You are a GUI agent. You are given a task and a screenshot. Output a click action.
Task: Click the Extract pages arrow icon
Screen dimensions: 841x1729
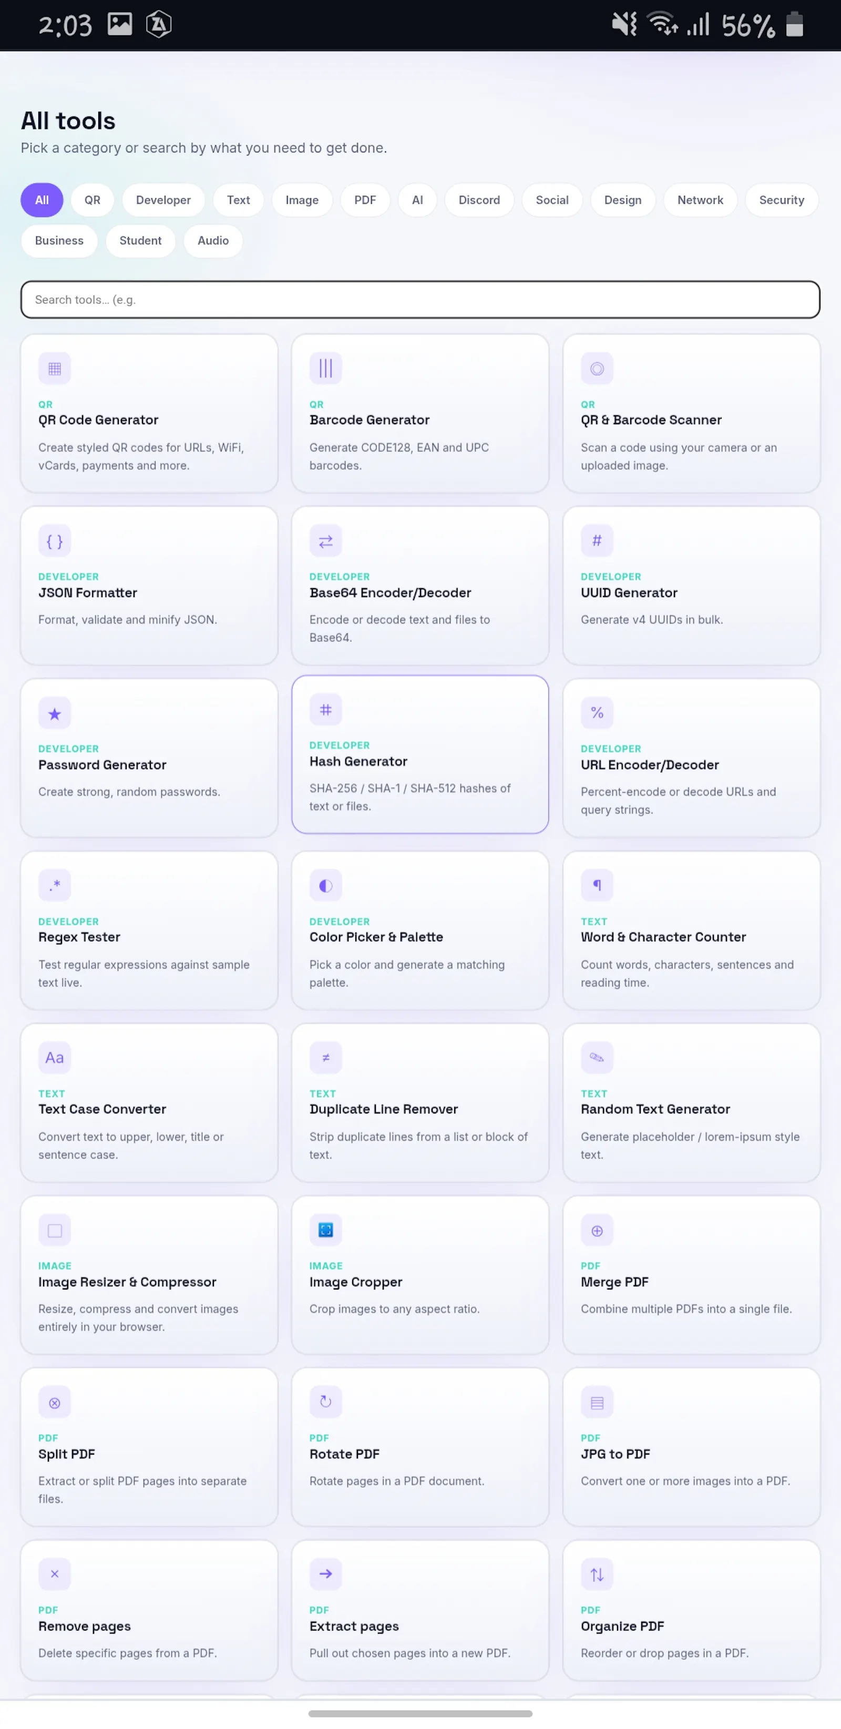(325, 1574)
